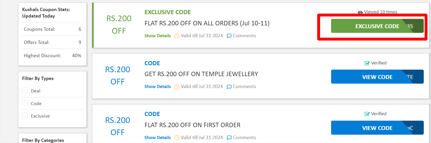431x143 pixels.
Task: Expand Show Details for first order offer
Action: (x=158, y=138)
